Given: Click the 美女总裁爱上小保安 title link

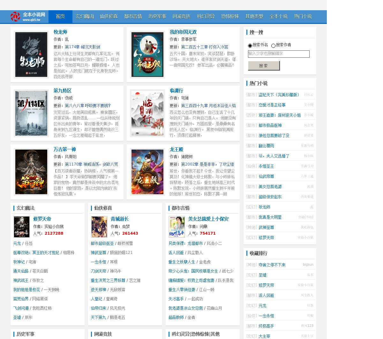Looking at the screenshot, I should (208, 219).
